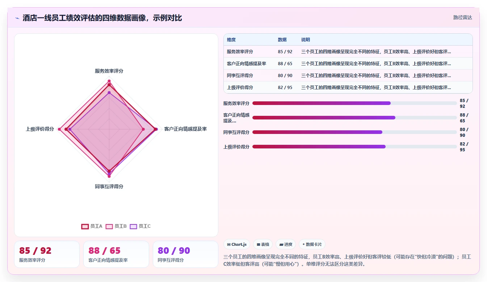Click the 进度 tag chip
This screenshot has width=487, height=282.
click(286, 244)
